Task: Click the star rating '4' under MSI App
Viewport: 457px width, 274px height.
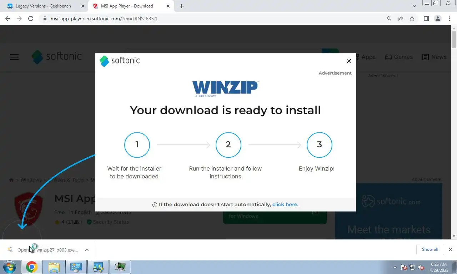Action: 63,222
